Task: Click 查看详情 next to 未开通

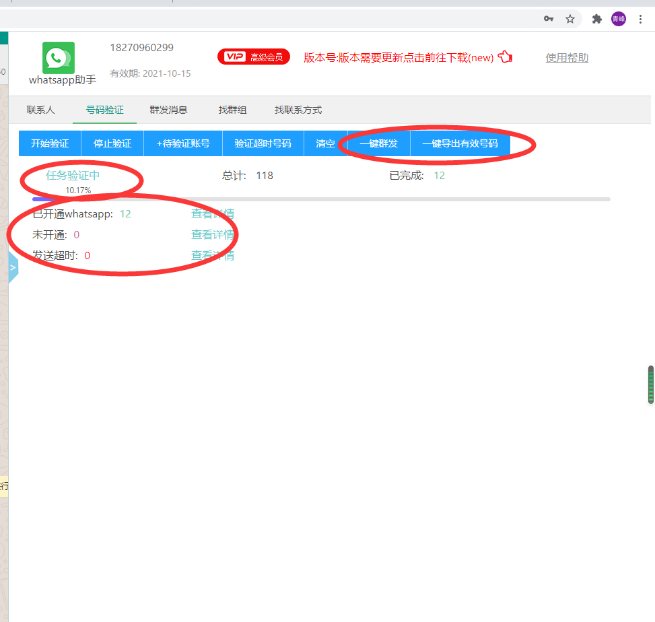Action: tap(213, 234)
